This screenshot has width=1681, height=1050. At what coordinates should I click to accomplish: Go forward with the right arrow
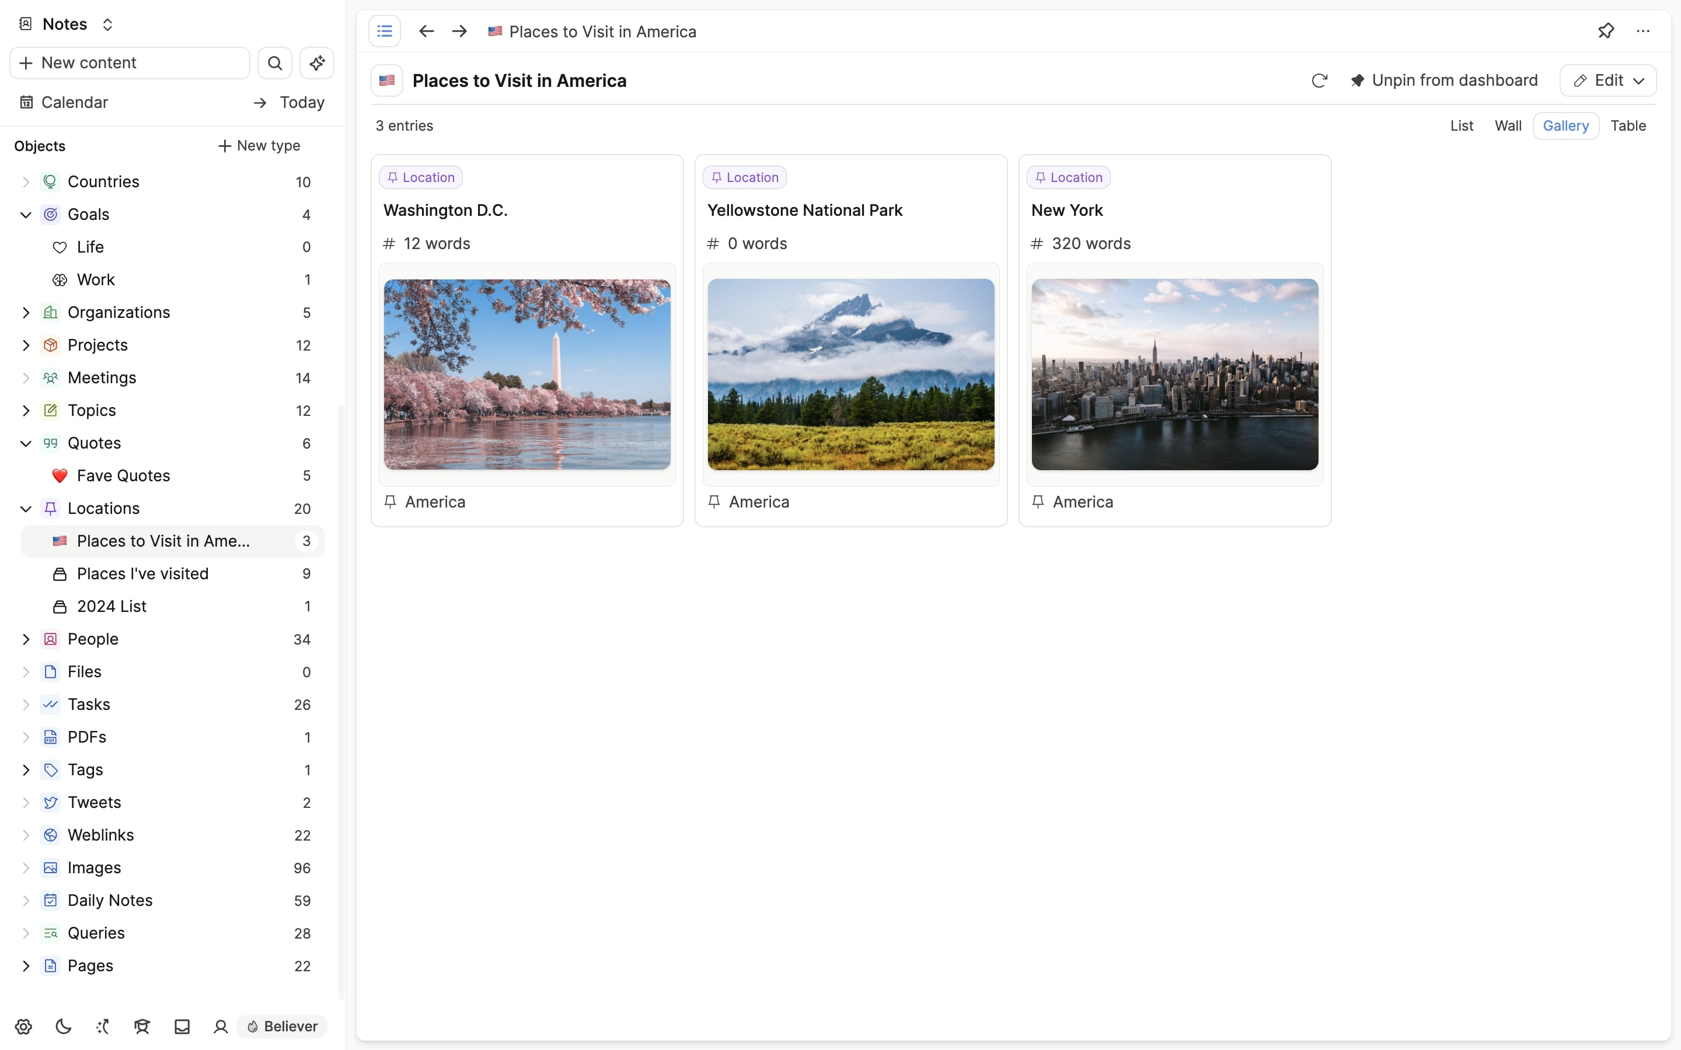(x=459, y=32)
